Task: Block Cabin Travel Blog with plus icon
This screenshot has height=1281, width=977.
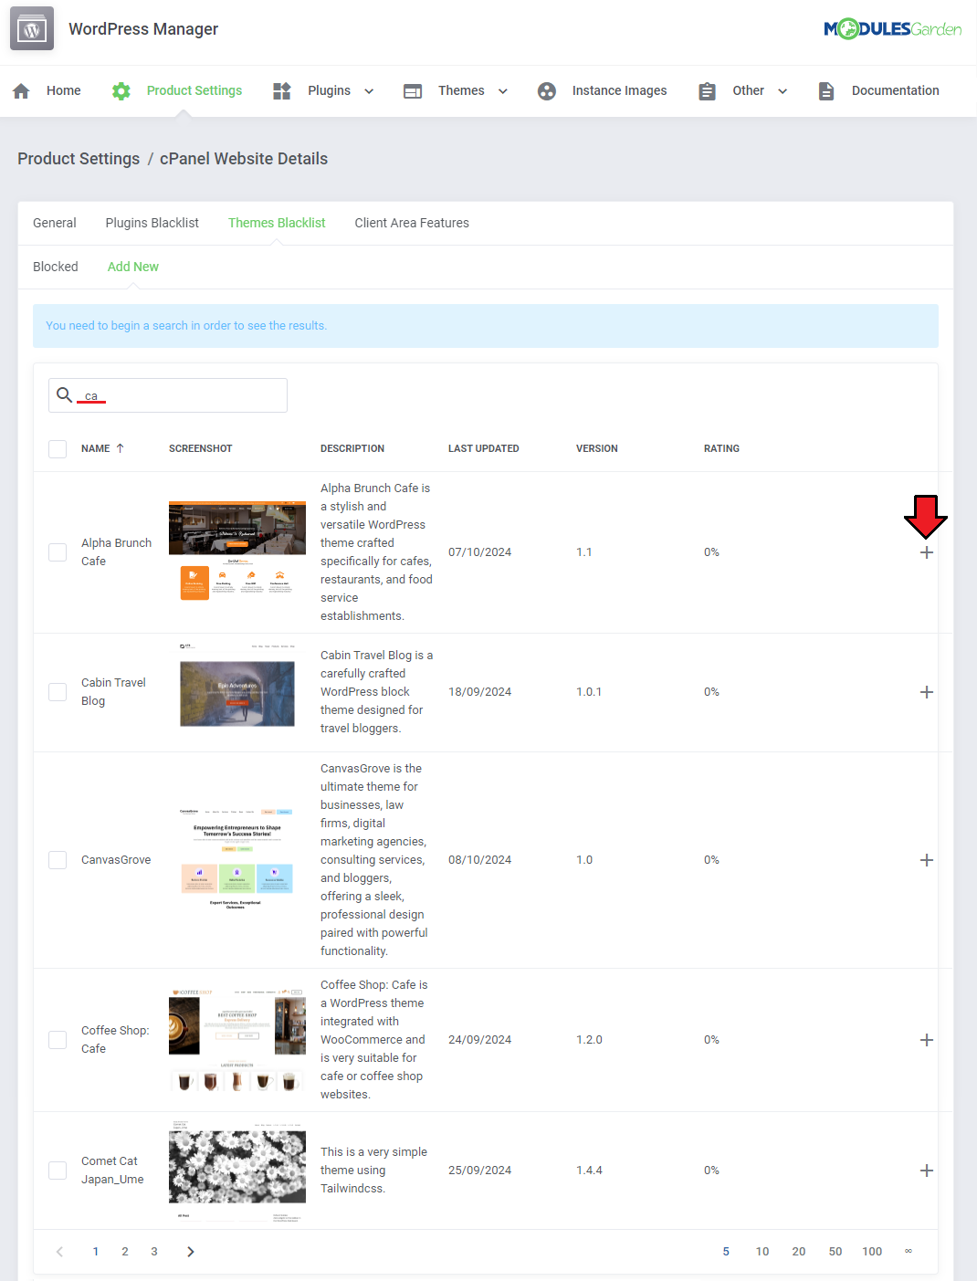Action: pos(927,692)
